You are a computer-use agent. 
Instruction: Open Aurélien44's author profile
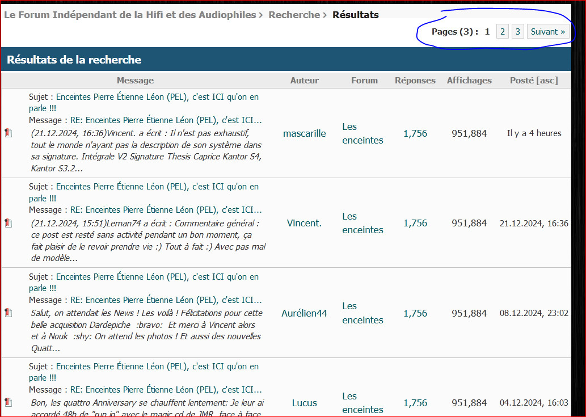304,313
